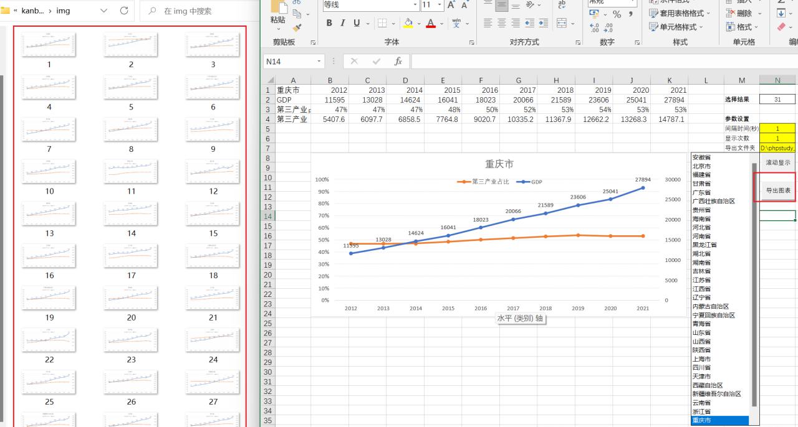
Task: Expand the borders dropdown arrow
Action: (392, 23)
